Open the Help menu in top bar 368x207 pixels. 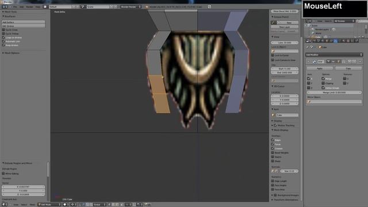tap(37, 7)
